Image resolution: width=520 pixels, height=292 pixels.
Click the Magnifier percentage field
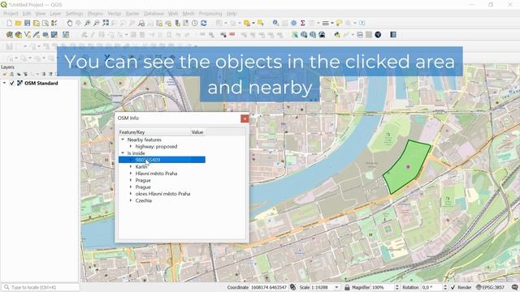[x=383, y=287]
